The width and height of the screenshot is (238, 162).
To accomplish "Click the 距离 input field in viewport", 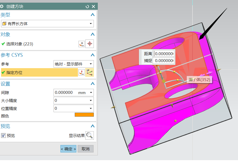I will [164, 54].
